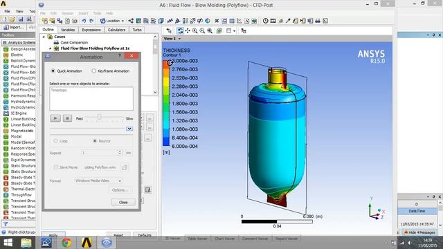
Task: Collapse the Fluid Flow Blow Molding Polyflow node
Action: (50, 48)
